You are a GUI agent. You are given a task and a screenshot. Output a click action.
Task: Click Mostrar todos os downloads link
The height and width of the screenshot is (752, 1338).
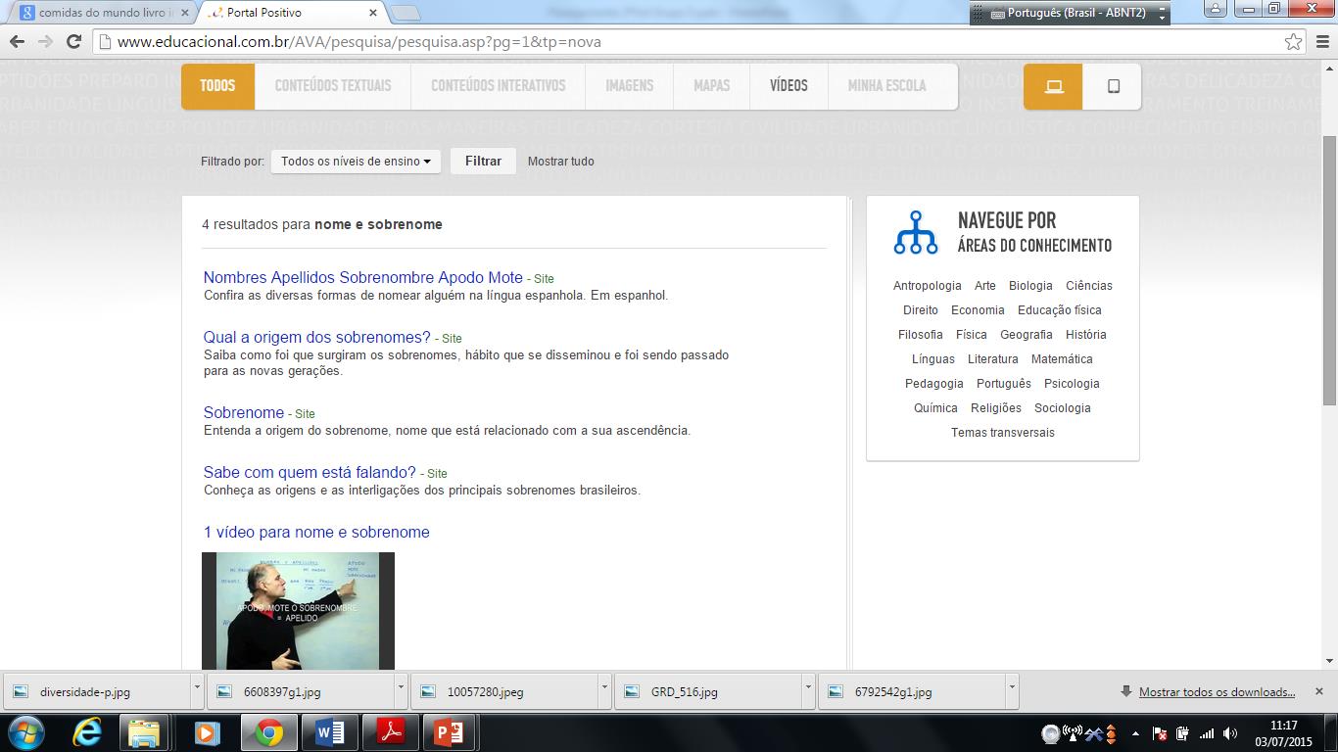pos(1218,692)
